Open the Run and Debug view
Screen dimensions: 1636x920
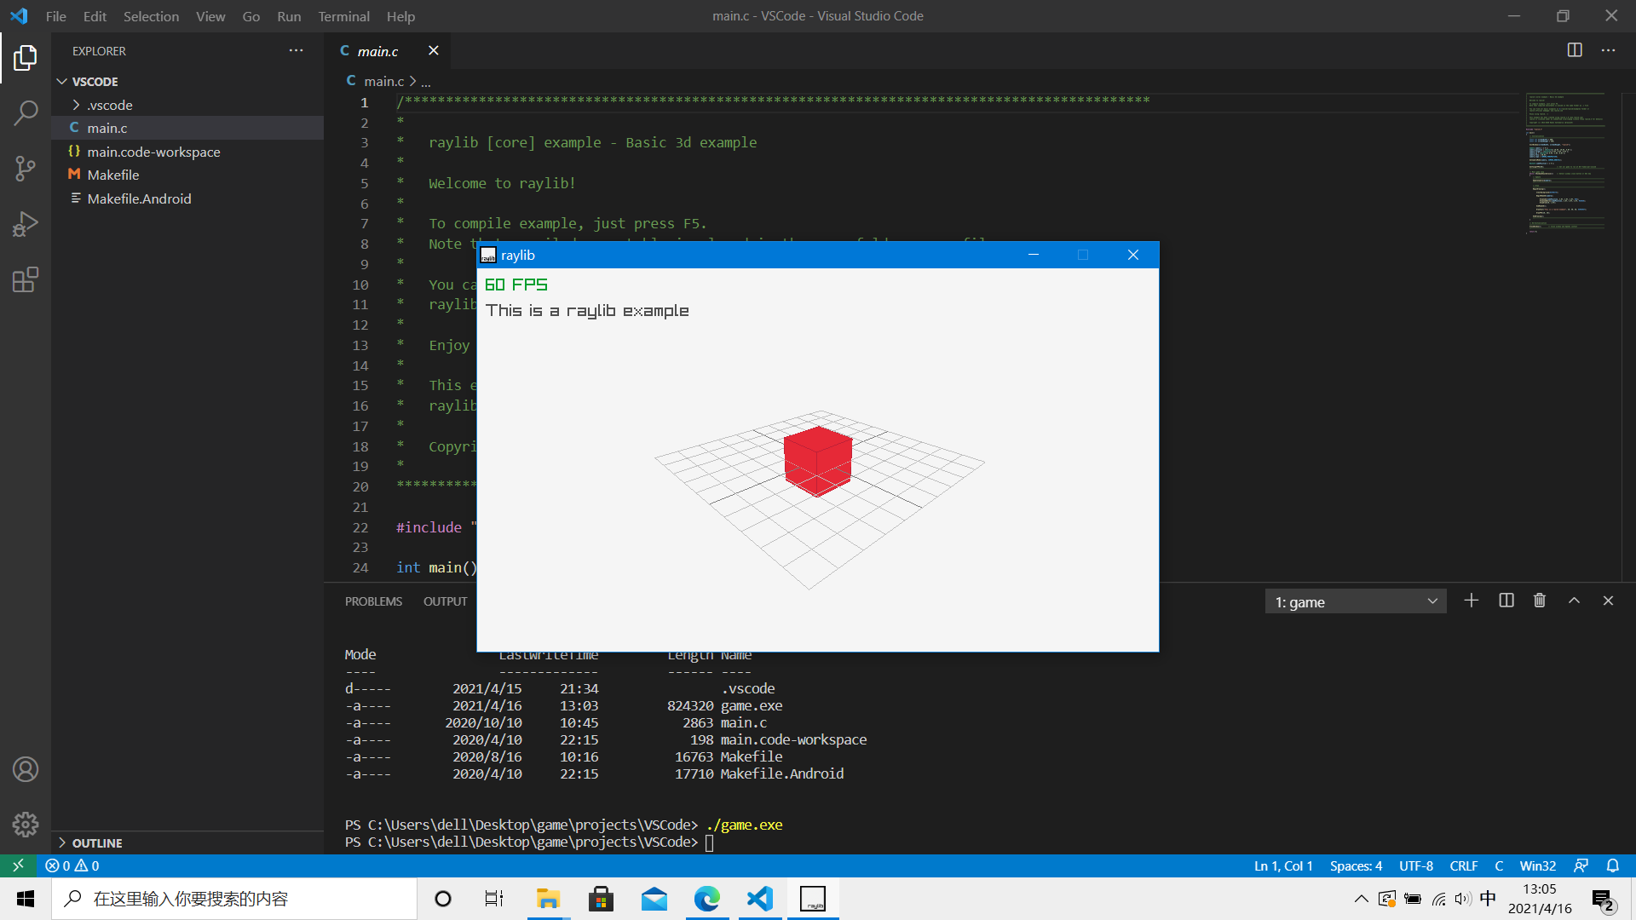tap(26, 224)
